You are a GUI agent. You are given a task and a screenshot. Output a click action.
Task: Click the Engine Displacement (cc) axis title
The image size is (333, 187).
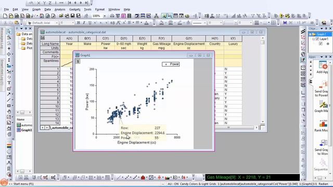[x=137, y=142]
